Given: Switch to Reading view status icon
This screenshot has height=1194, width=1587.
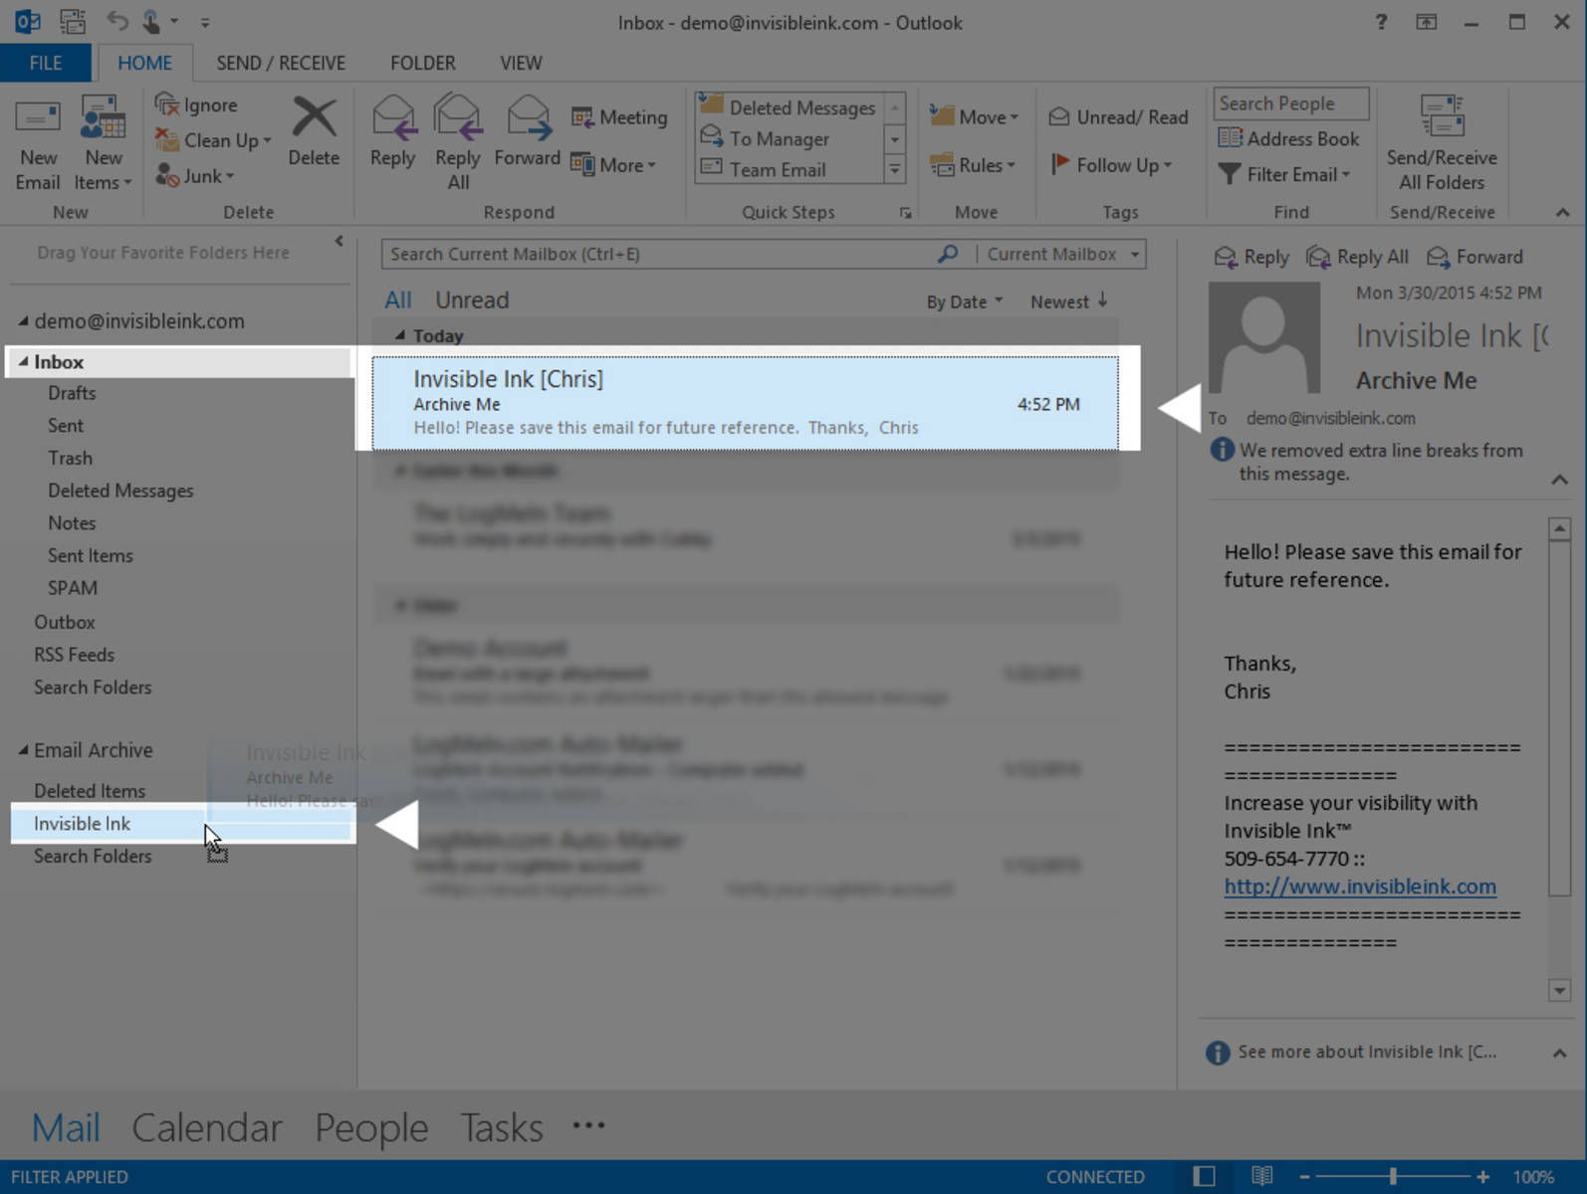Looking at the screenshot, I should coord(1261,1176).
